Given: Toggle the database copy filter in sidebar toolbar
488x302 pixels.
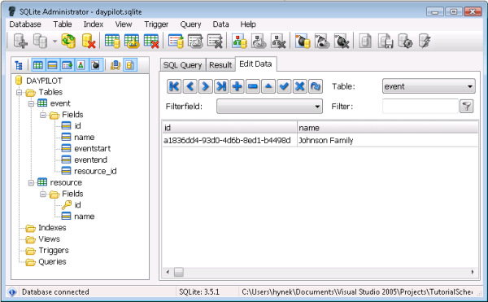Looking at the screenshot, I should [130, 65].
